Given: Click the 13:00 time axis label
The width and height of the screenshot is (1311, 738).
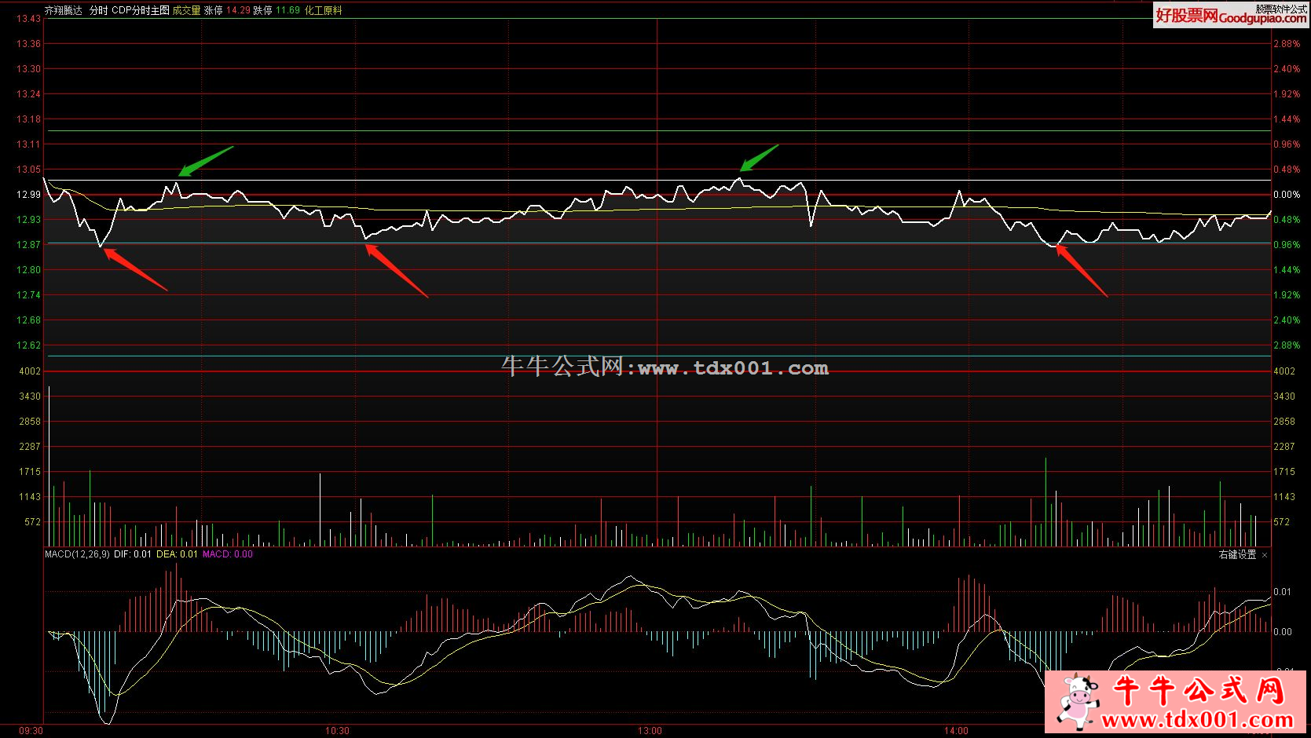Looking at the screenshot, I should click(x=650, y=731).
